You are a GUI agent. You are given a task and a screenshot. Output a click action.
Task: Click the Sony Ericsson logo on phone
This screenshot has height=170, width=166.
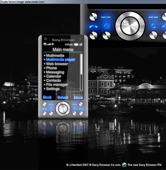pyautogui.click(x=63, y=40)
